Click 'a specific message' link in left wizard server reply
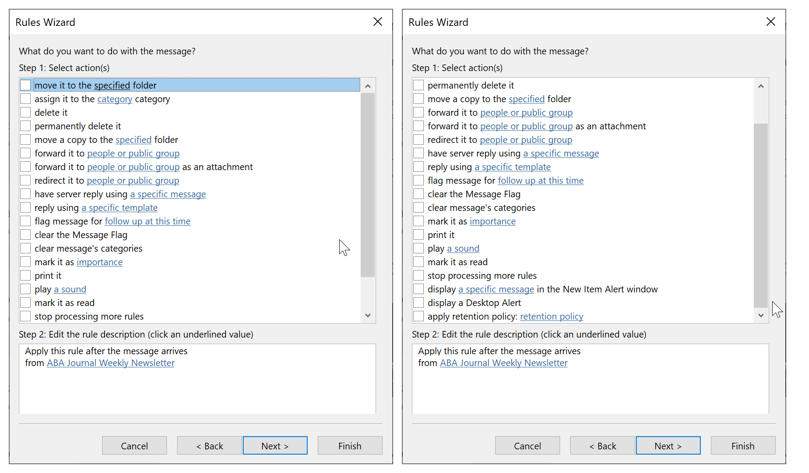 (168, 194)
